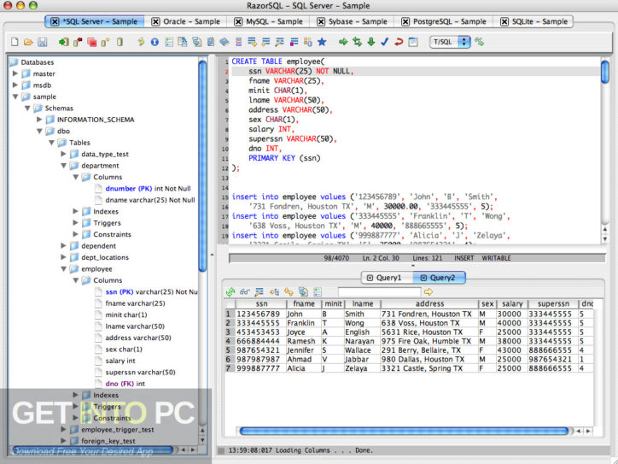Collapse the dbo schema node
This screenshot has width=618, height=464.
coord(39,131)
